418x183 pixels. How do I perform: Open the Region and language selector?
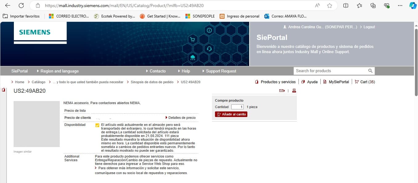[59, 71]
